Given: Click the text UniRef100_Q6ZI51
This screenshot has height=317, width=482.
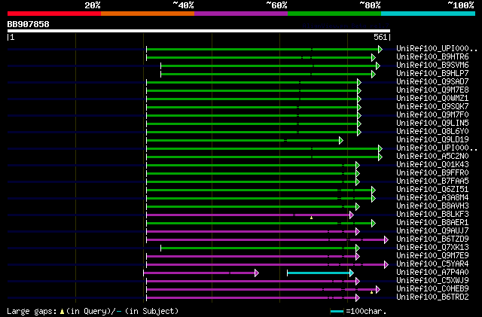Looking at the screenshot, I should (432, 190).
